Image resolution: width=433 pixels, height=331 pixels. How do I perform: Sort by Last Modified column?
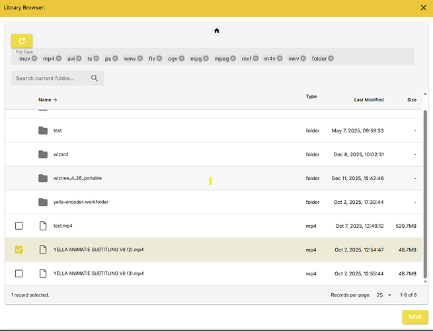[368, 100]
